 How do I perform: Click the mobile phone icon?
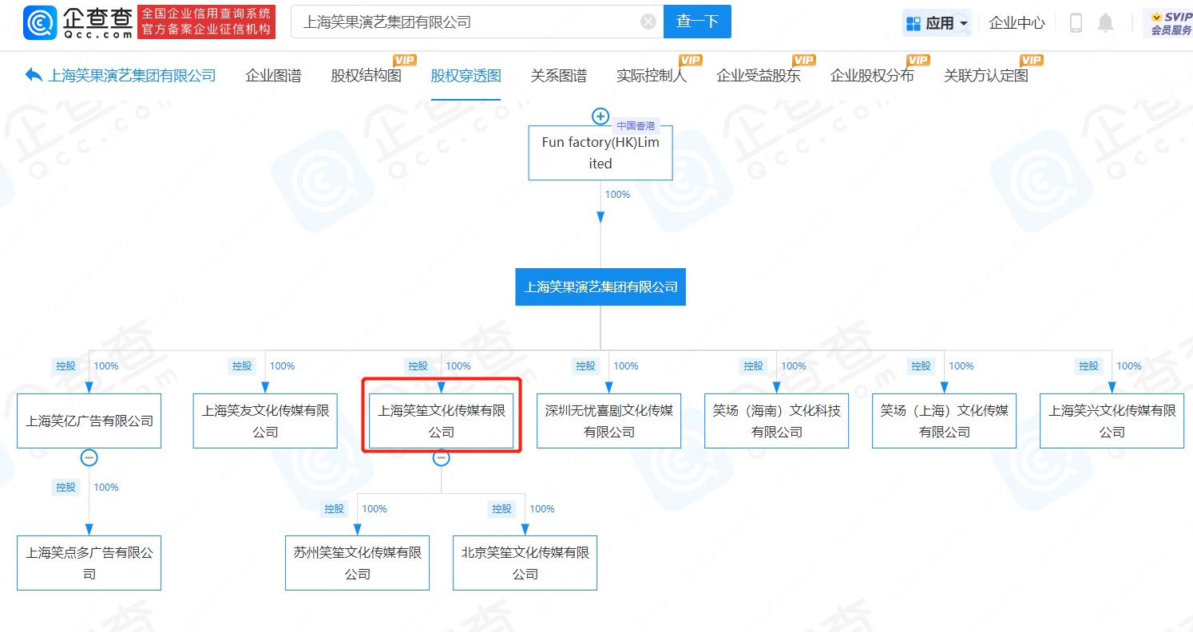[x=1076, y=23]
